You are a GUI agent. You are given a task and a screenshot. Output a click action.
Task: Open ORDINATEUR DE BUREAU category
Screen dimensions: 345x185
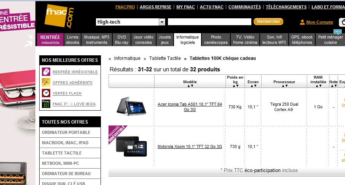(70, 174)
